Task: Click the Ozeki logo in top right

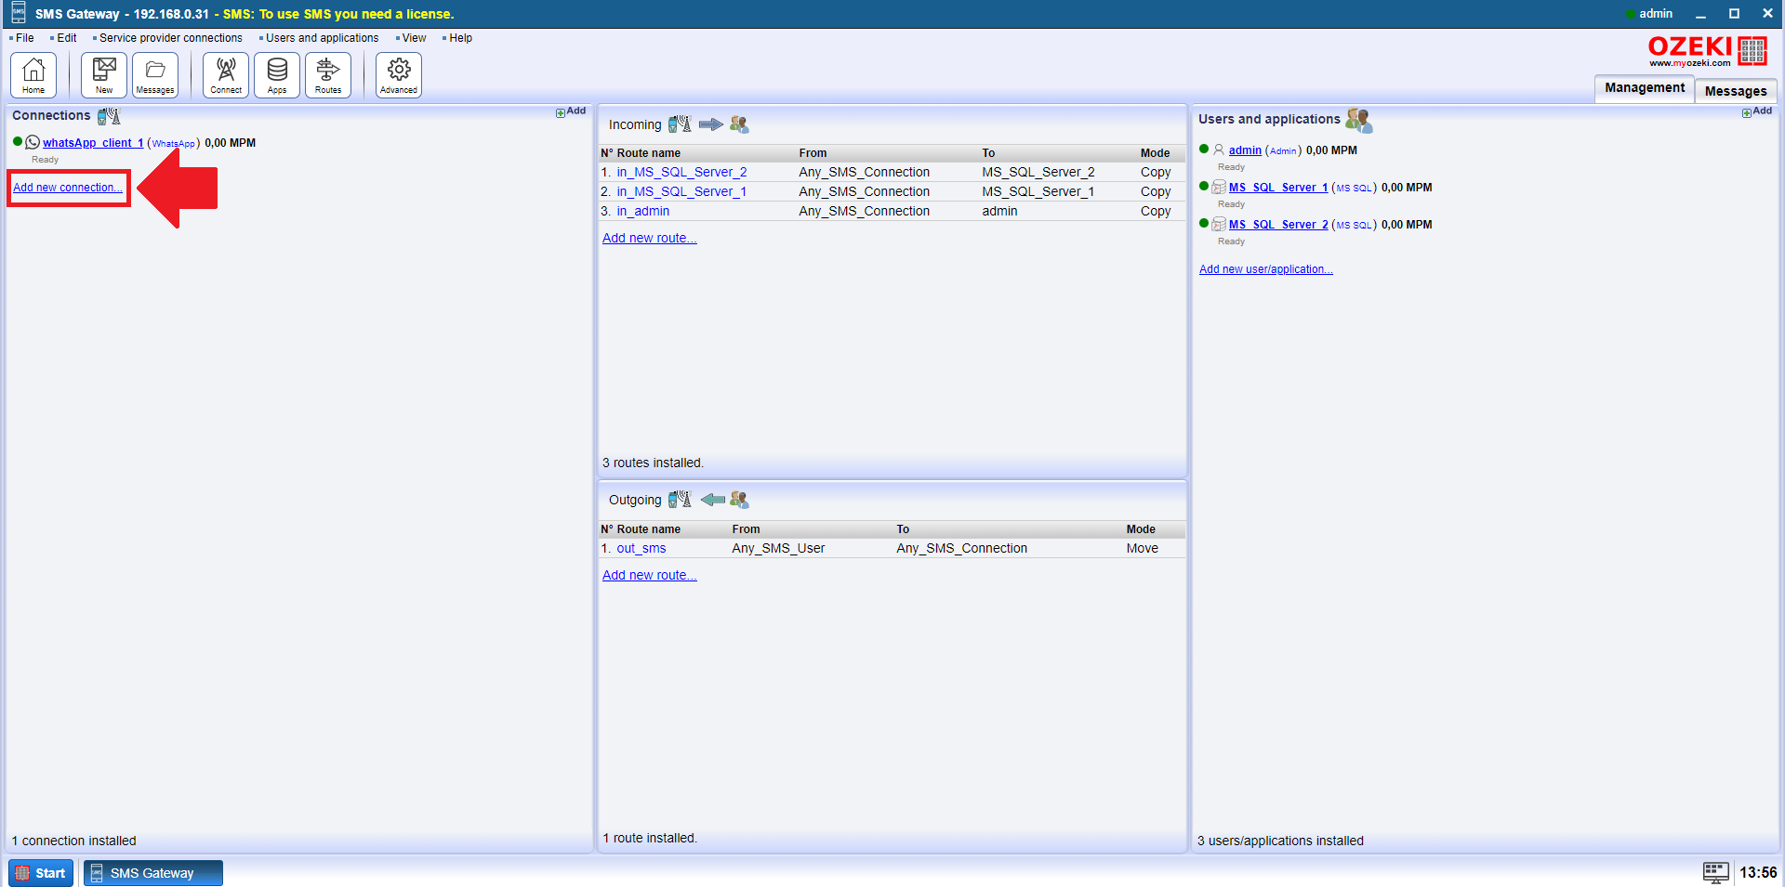Action: point(1707,51)
